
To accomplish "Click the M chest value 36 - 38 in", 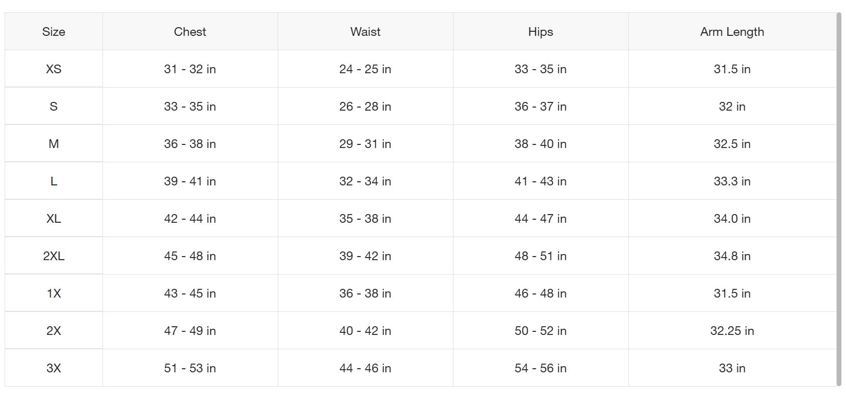I will pyautogui.click(x=190, y=144).
